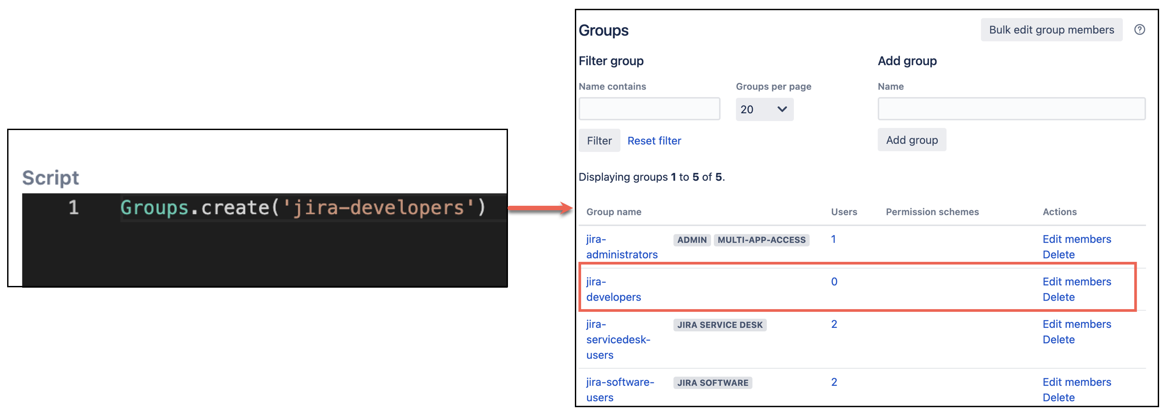Click the Groups page heading
Viewport: 1164px width, 416px height.
click(603, 30)
